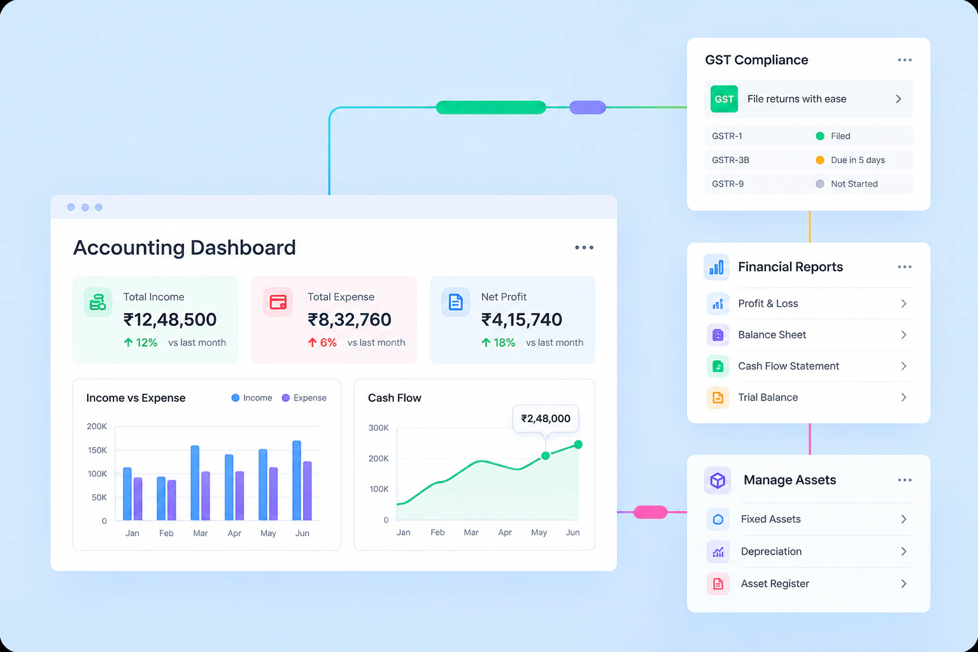Expand the Depreciation chevron
The image size is (978, 652).
[904, 551]
